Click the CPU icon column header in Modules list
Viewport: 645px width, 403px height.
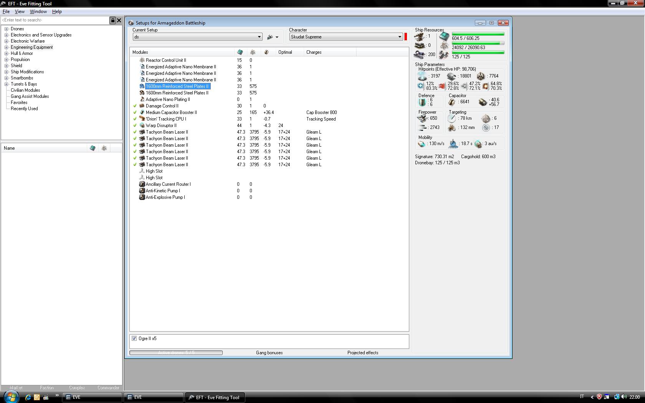point(240,52)
